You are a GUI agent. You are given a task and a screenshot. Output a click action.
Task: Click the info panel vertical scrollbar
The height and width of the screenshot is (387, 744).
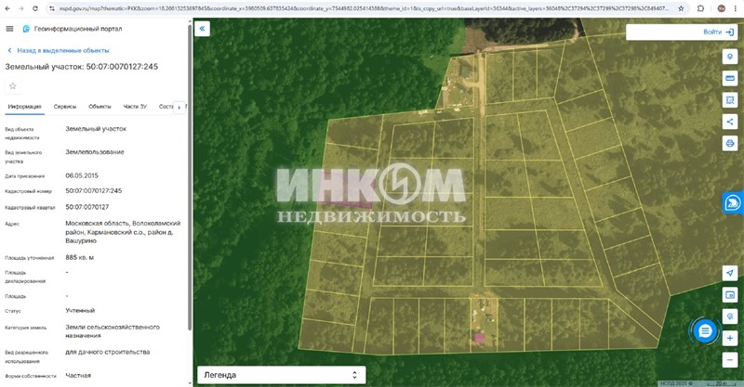pos(190,177)
